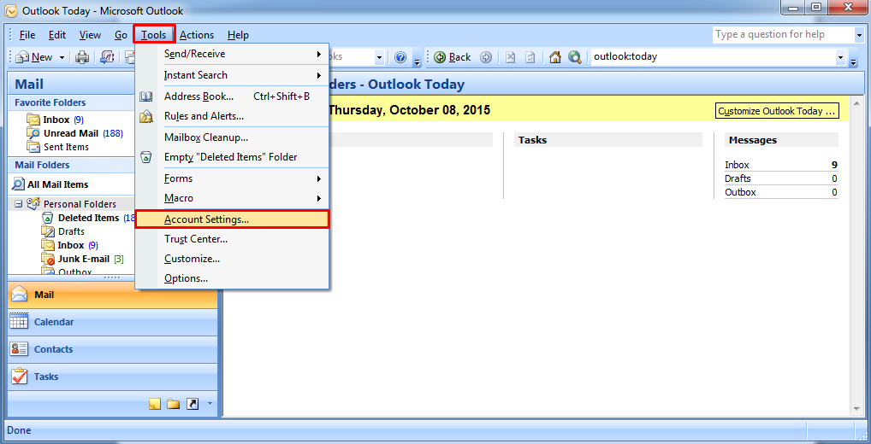Image resolution: width=871 pixels, height=444 pixels.
Task: Click the Junk E-mail folder icon
Action: click(x=48, y=259)
